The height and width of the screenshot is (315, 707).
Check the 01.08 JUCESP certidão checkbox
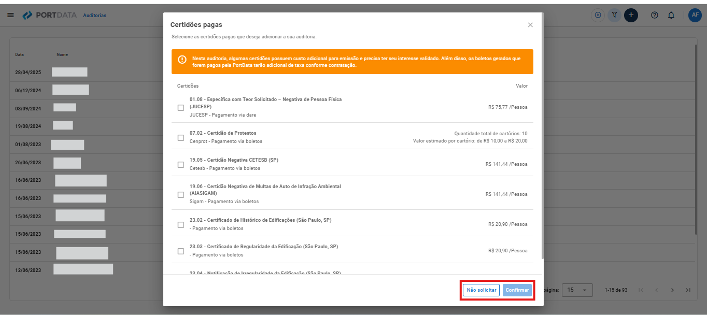(181, 108)
